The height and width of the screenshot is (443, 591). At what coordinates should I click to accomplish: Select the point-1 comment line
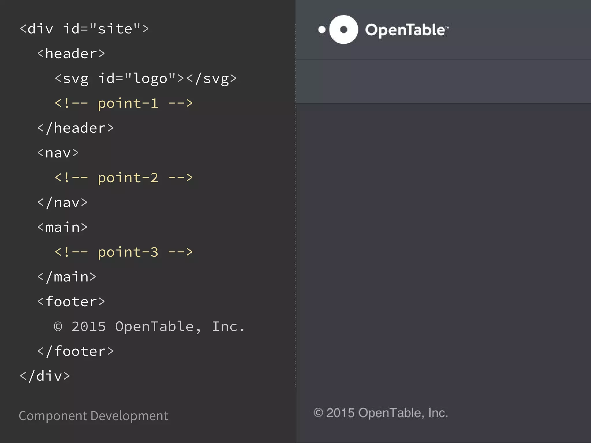124,103
